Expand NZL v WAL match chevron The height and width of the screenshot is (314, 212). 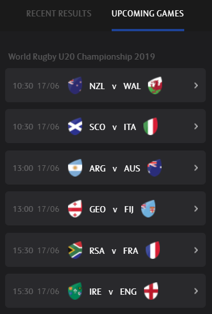point(196,86)
